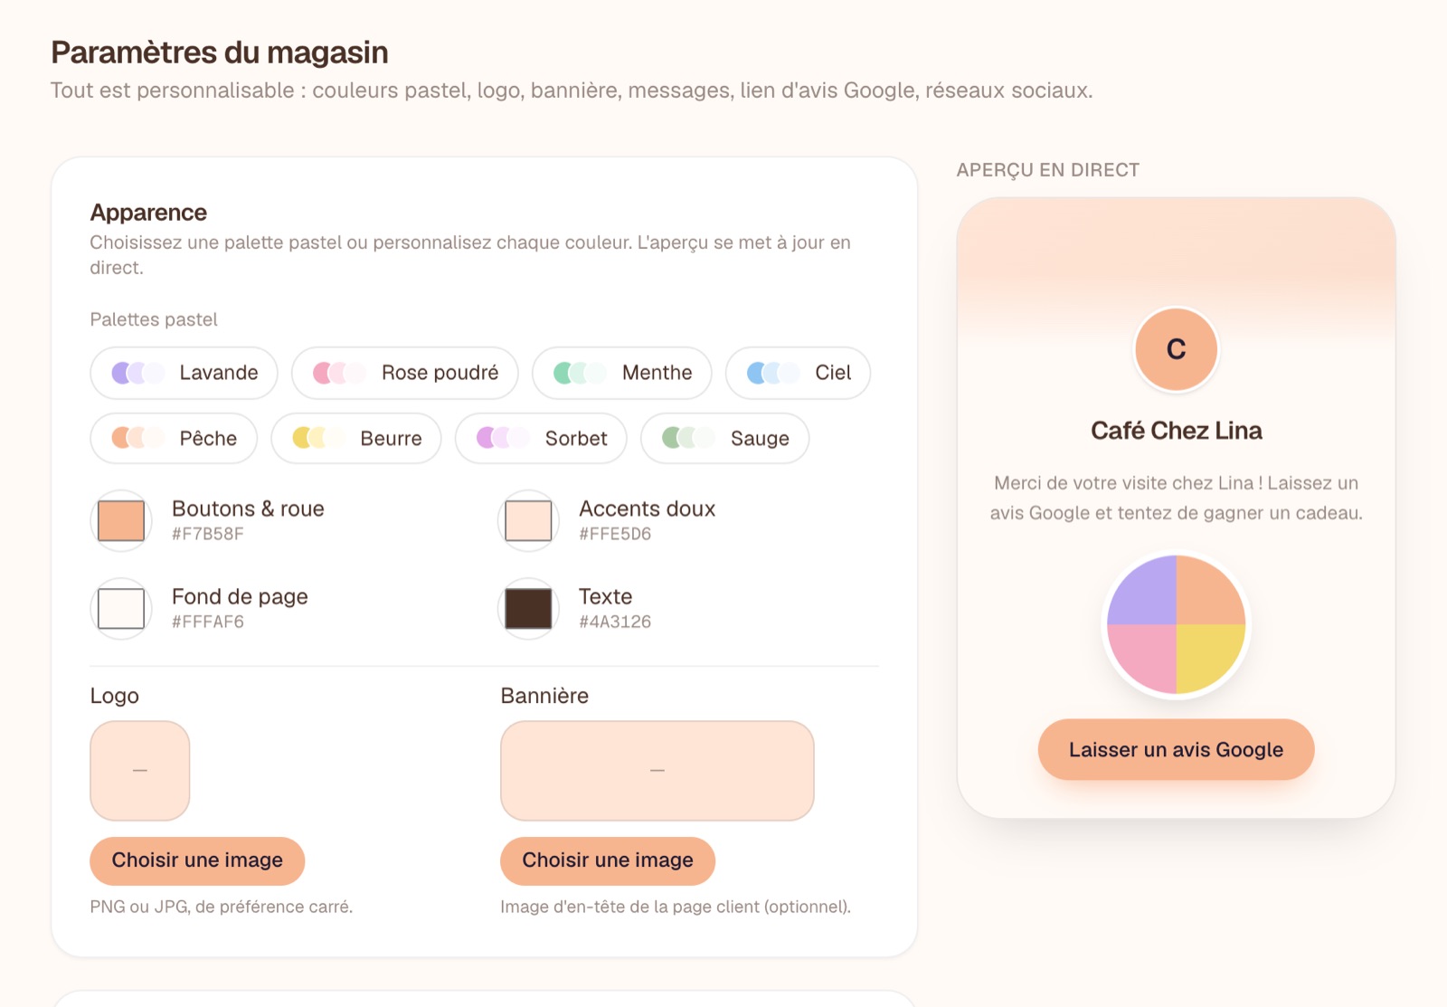
Task: Choose the Sorbet palette
Action: (x=541, y=439)
